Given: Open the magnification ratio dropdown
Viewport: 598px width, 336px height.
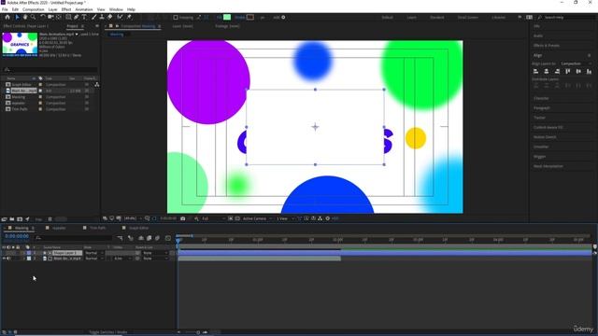Looking at the screenshot, I should (x=133, y=218).
